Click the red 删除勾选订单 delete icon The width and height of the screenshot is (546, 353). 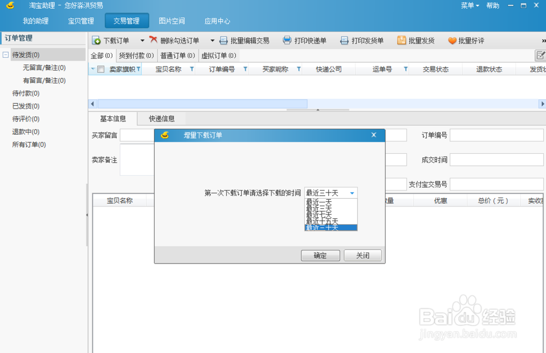(x=153, y=40)
